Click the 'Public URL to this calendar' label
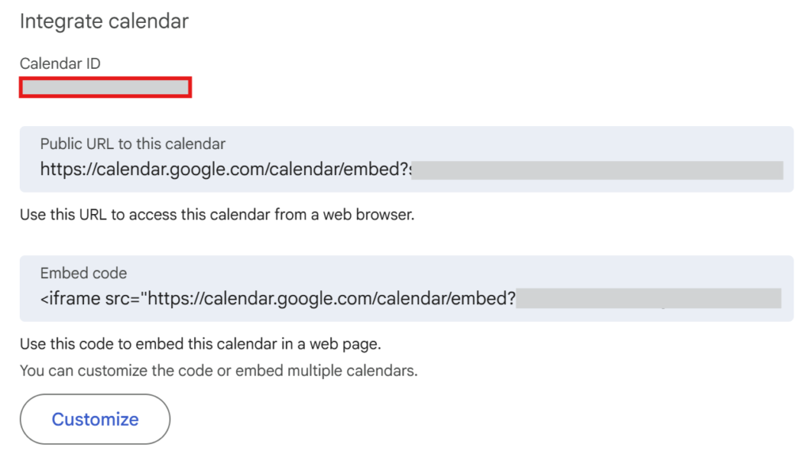 (x=133, y=144)
